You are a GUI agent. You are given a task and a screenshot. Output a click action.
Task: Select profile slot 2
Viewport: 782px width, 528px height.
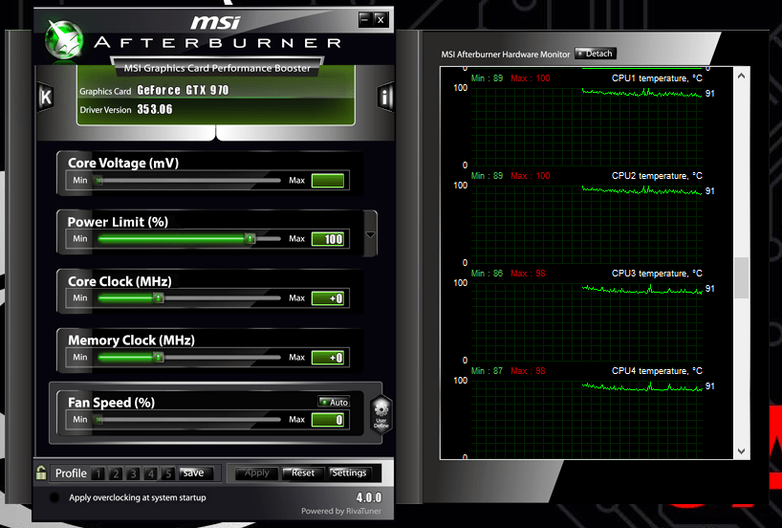[116, 473]
